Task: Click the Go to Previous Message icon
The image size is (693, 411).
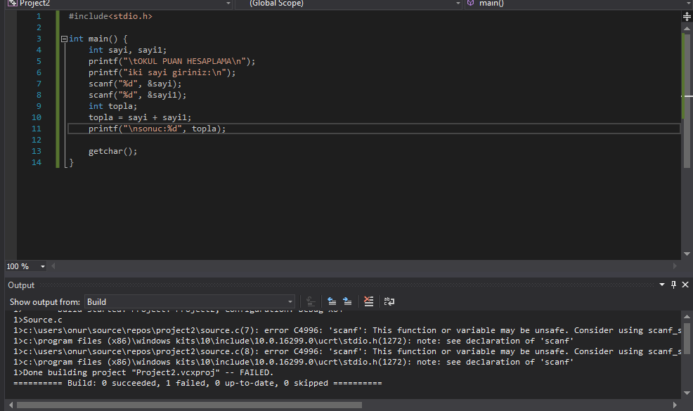Action: [x=332, y=301]
